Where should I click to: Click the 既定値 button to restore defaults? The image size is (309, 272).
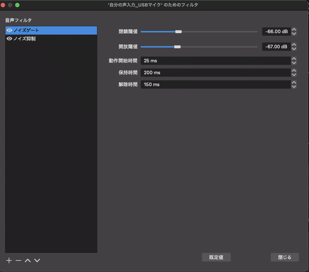(216, 257)
